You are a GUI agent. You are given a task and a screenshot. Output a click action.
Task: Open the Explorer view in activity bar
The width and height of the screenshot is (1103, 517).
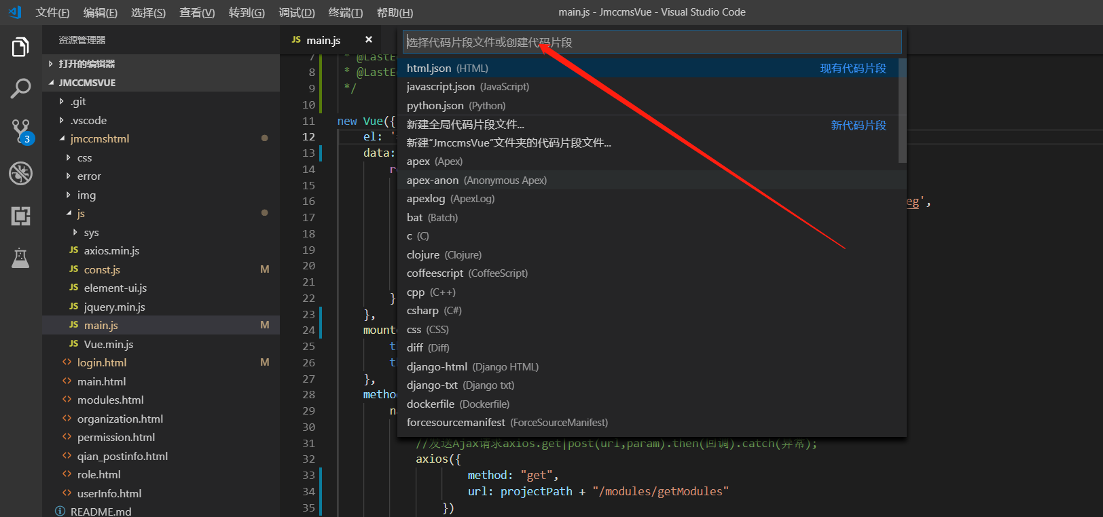click(x=20, y=47)
